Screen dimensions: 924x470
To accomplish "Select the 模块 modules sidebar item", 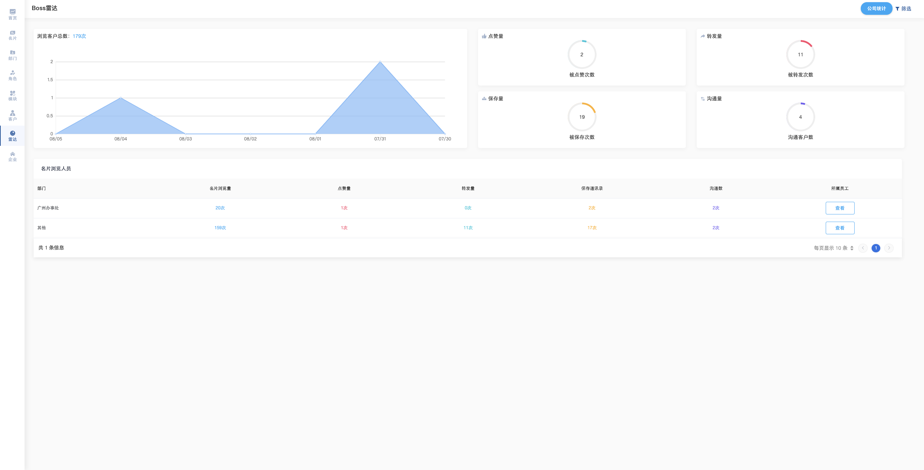I will tap(12, 95).
